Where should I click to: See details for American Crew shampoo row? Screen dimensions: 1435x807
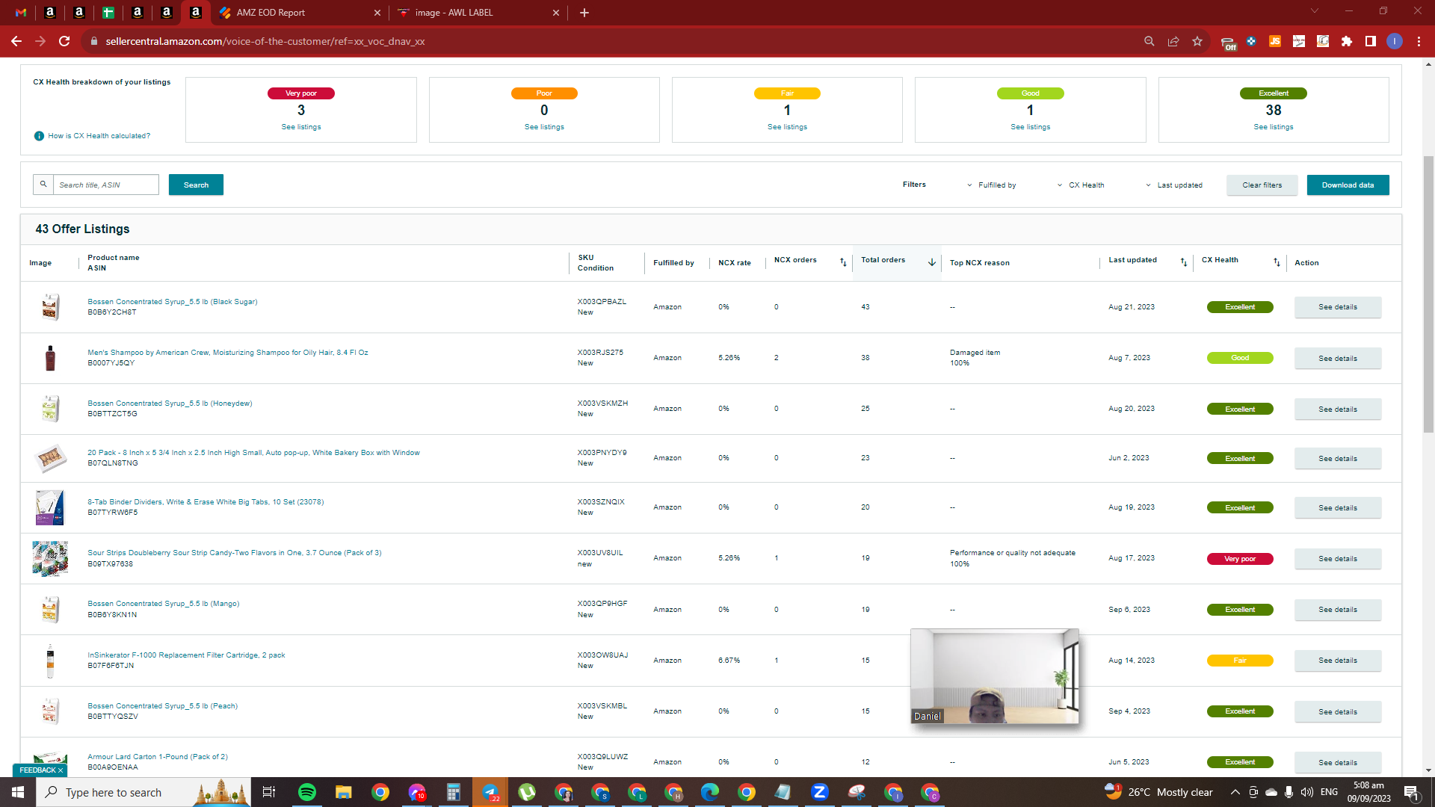[x=1338, y=359]
